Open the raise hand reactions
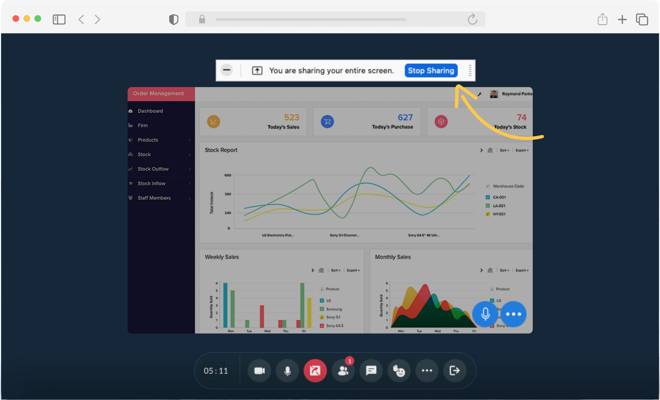Image resolution: width=660 pixels, height=400 pixels. tap(399, 371)
